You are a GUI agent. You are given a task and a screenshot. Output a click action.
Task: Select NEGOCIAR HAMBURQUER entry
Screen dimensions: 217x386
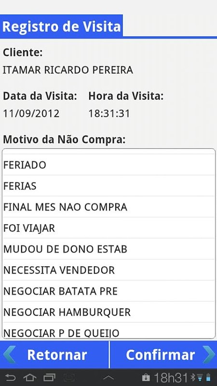click(x=108, y=312)
